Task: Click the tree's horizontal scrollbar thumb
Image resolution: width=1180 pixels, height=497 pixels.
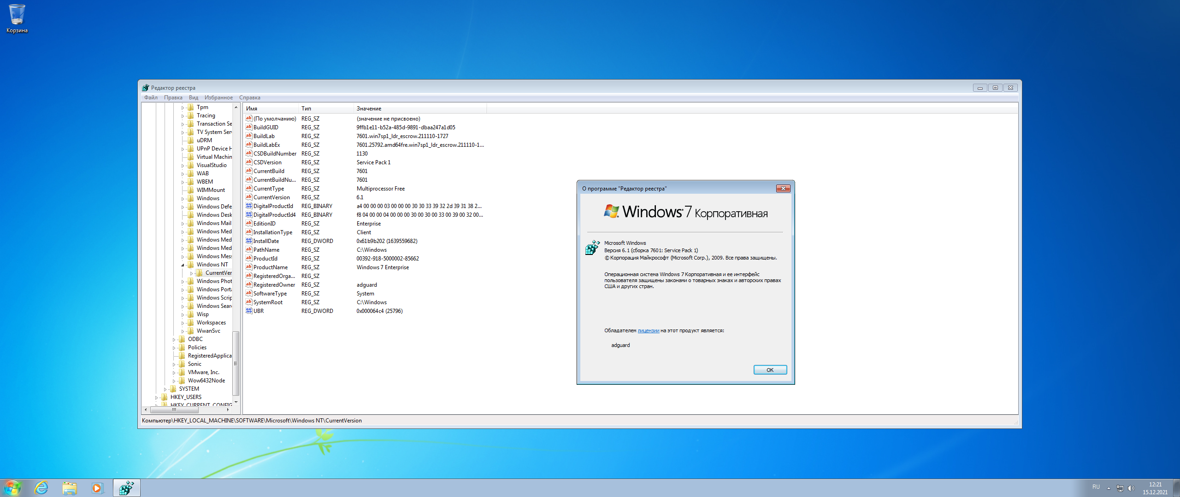Action: (174, 409)
